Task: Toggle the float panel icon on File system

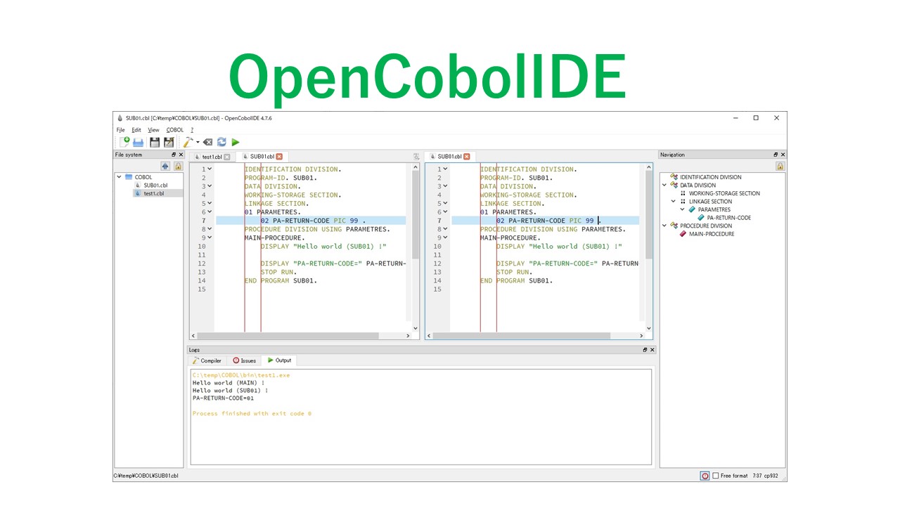Action: [x=174, y=154]
